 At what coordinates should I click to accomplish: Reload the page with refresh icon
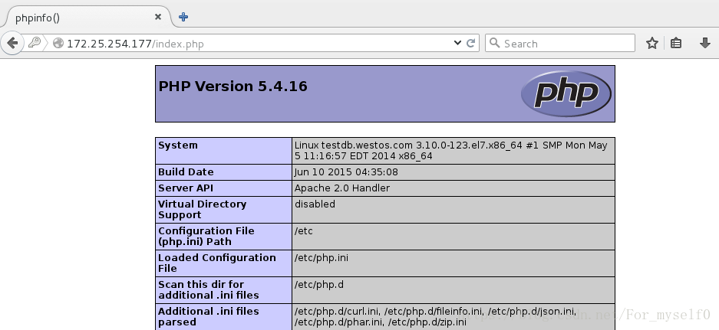coord(470,43)
